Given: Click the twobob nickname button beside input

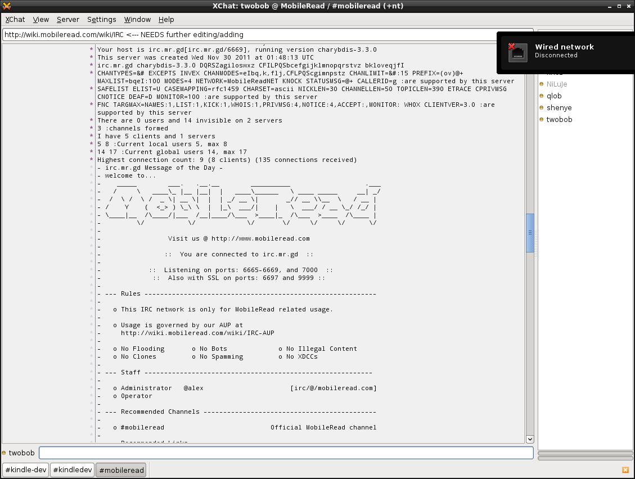Looking at the screenshot, I should point(21,453).
